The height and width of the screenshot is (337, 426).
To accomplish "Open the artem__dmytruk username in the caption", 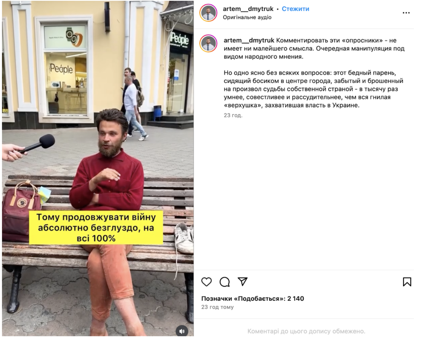I will [x=249, y=40].
